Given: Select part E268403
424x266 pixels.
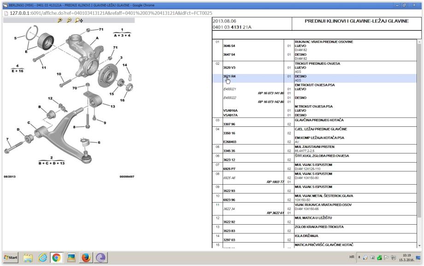Looking at the screenshot, I should [230, 142].
